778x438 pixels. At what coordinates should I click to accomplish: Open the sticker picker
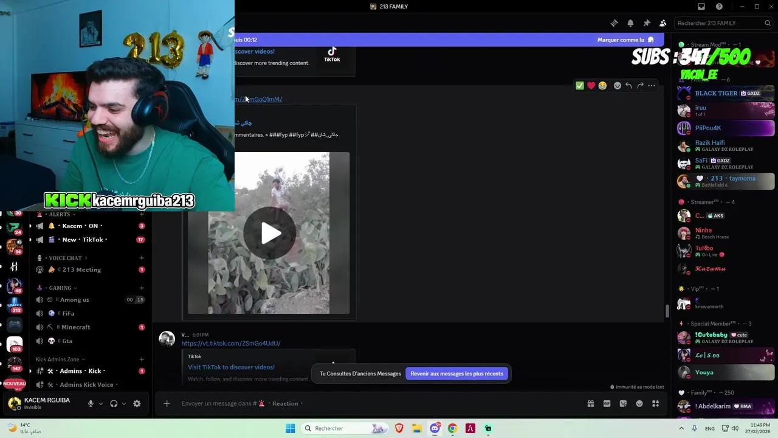[x=623, y=403]
